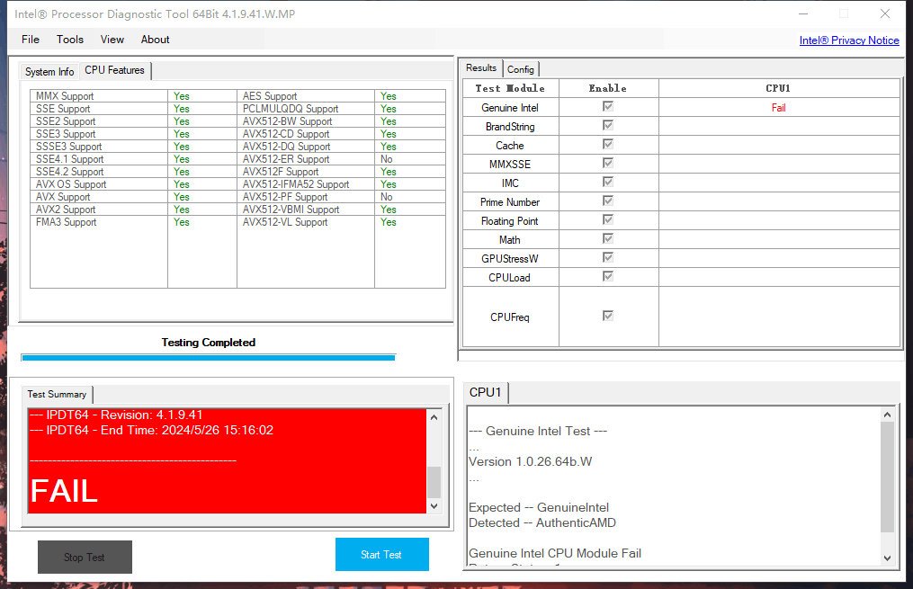Switch to the System Info tab
This screenshot has height=589, width=913.
(49, 71)
